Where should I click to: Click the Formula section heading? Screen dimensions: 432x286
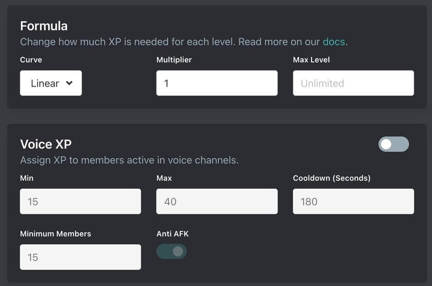click(x=44, y=26)
